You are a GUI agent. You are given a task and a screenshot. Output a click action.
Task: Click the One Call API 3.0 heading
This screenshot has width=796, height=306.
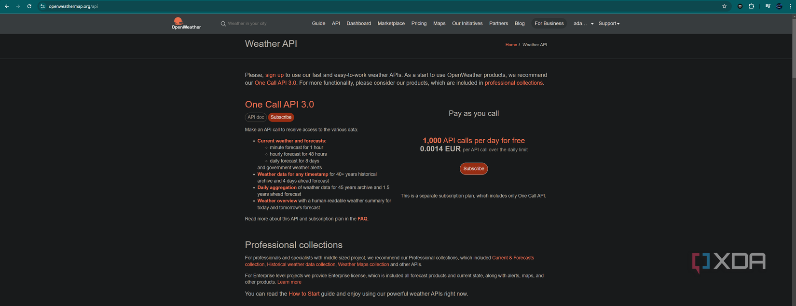coord(279,105)
